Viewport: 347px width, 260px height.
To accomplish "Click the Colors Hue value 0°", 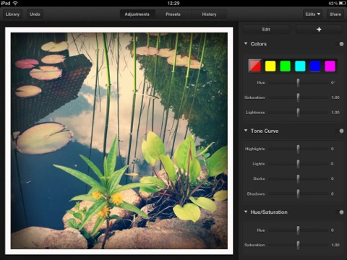I will [333, 82].
